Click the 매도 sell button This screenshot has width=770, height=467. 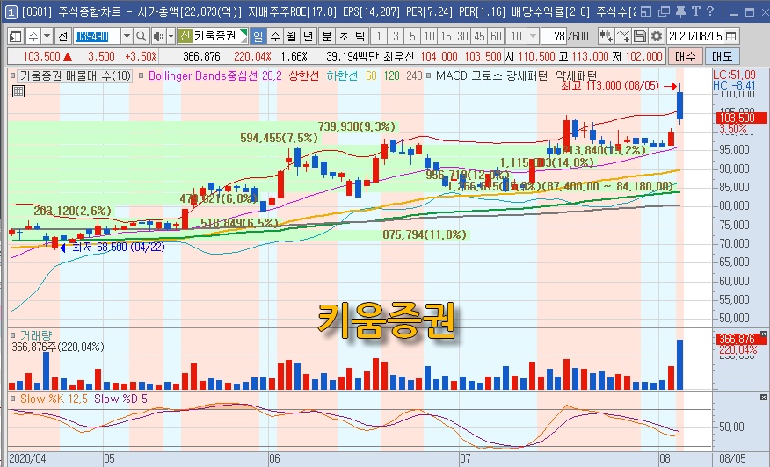point(722,56)
